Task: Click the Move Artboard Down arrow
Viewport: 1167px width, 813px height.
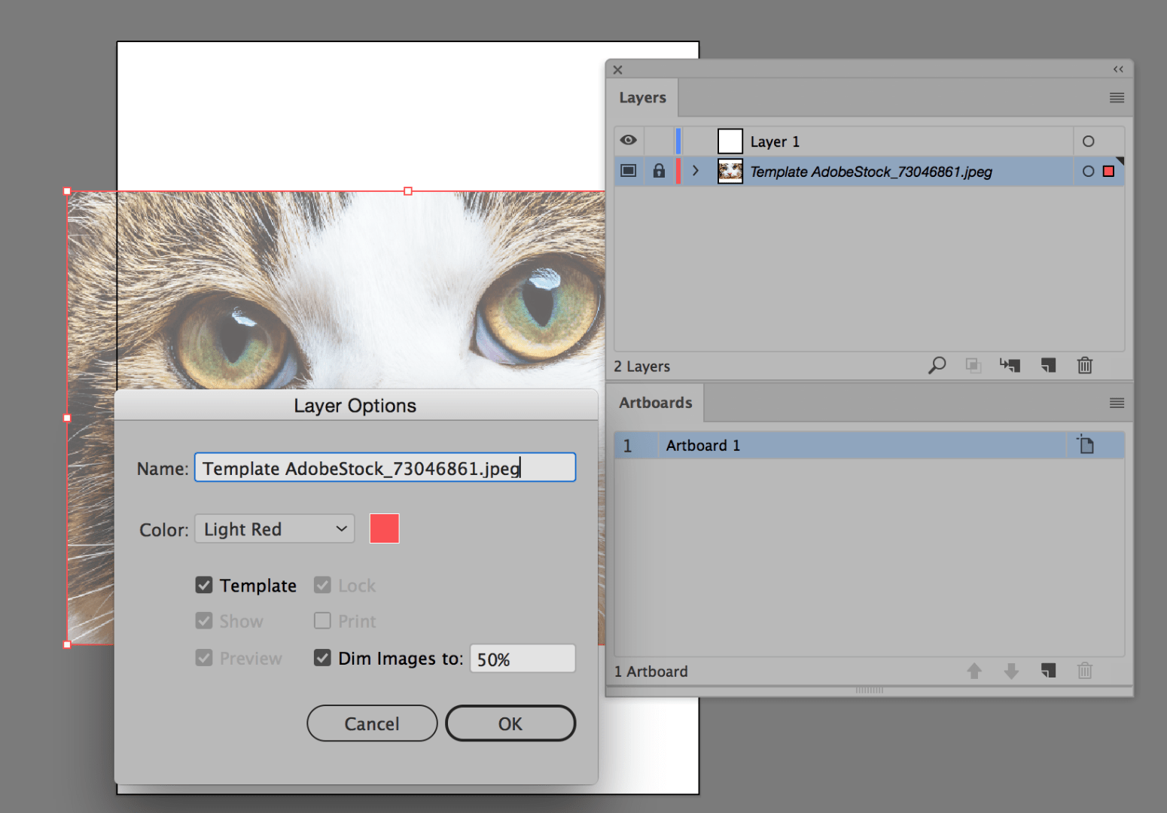Action: pos(1010,671)
